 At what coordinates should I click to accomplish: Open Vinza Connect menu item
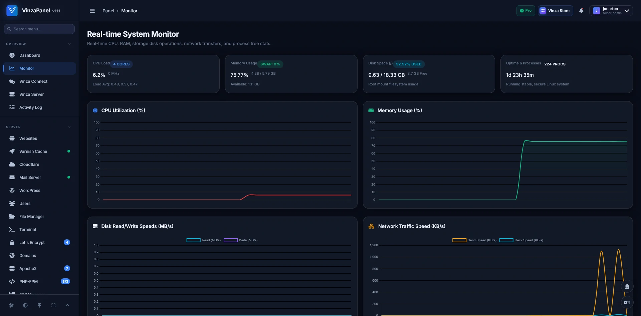coord(39,81)
